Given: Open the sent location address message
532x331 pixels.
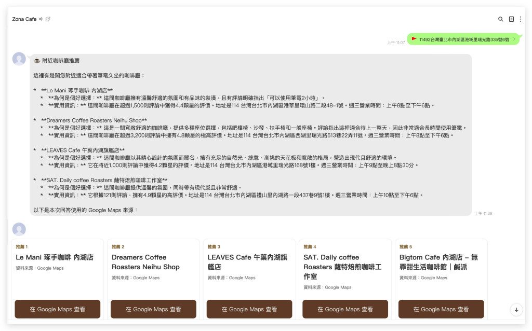Looking at the screenshot, I should pos(463,39).
